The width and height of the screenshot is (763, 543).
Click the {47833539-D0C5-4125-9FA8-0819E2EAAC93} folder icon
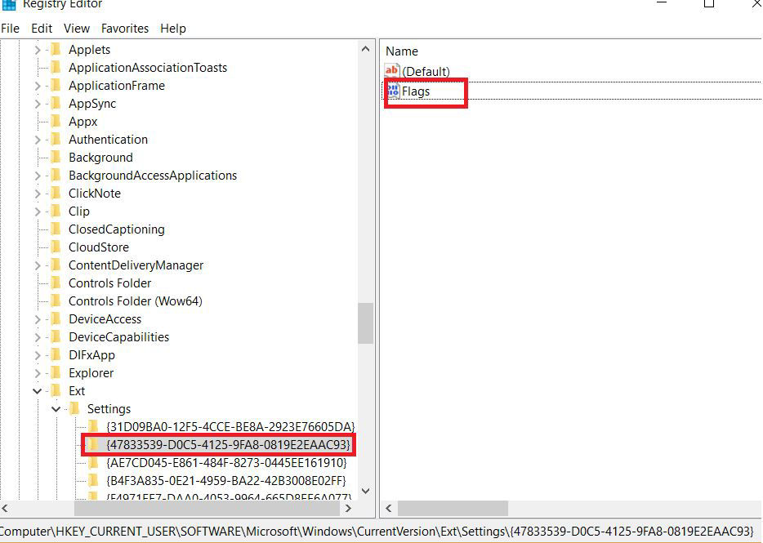tap(93, 445)
